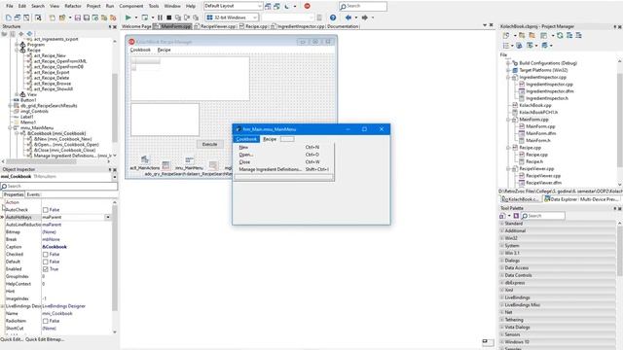Viewport: 623px width, 350px height.
Task: Click the Build Configurations gear icon
Action: (x=515, y=62)
